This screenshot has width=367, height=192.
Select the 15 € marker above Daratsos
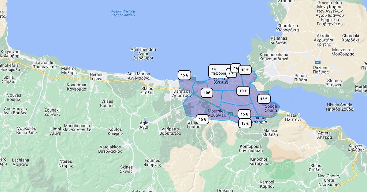(184, 75)
